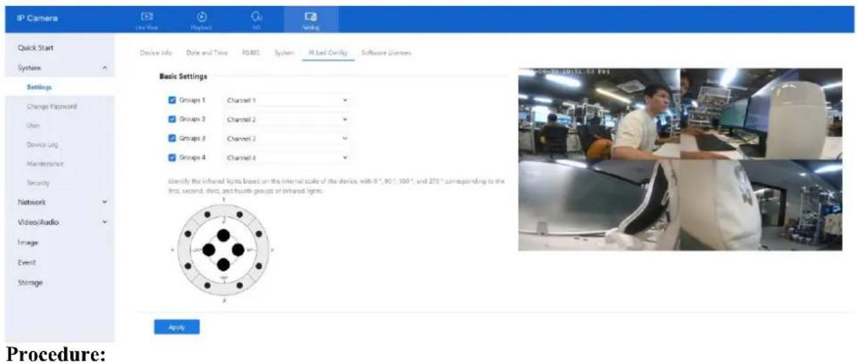
Task: Open the Event section in sidebar
Action: [27, 263]
